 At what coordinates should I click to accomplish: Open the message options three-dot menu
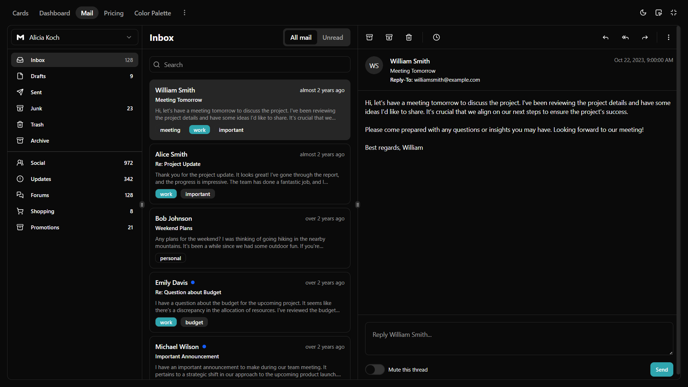click(669, 37)
